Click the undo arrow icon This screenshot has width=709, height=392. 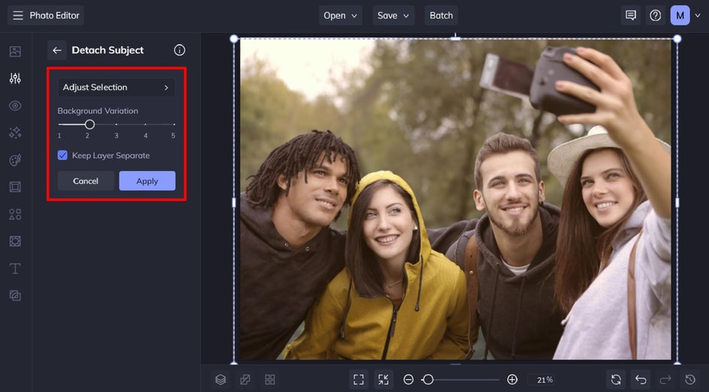coord(640,380)
